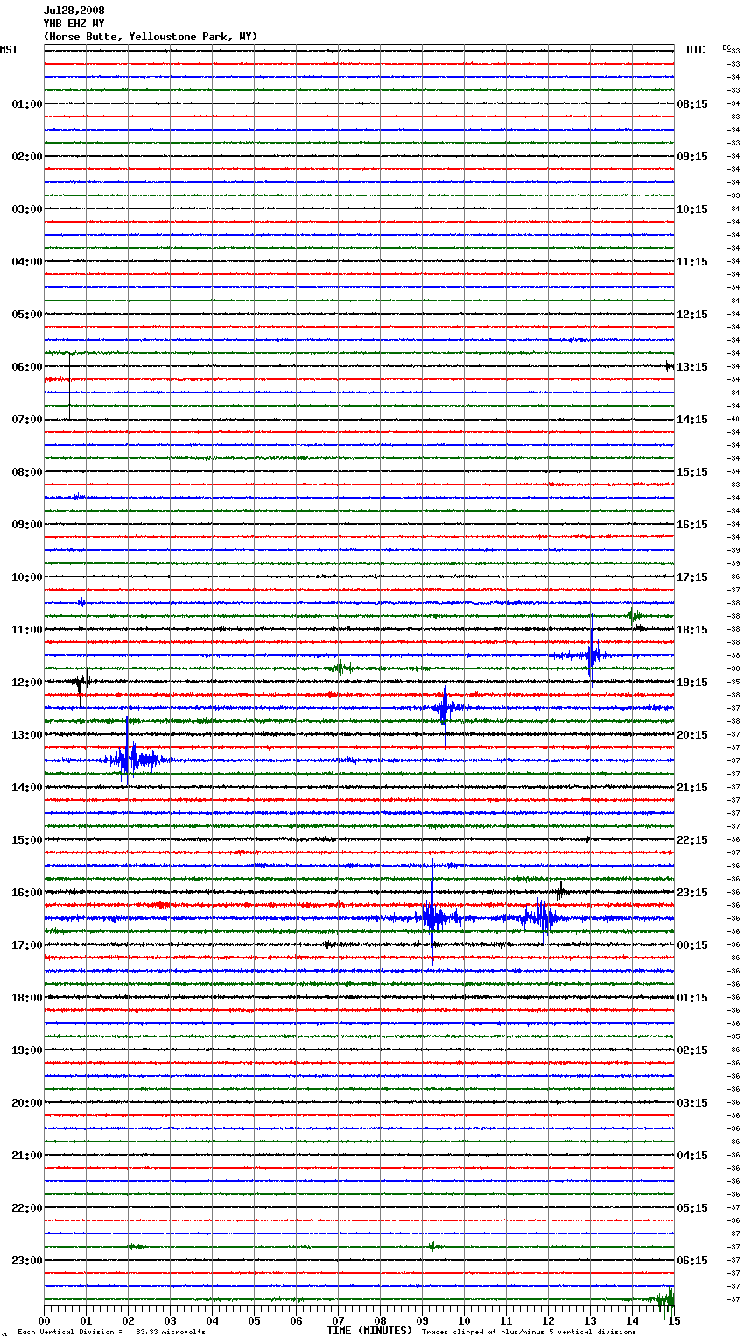Select the 09:00 MST time label
This screenshot has width=744, height=1344.
click(x=27, y=525)
